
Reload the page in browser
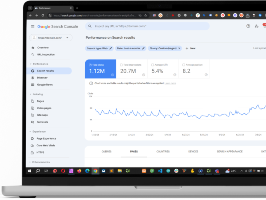pyautogui.click(x=43, y=16)
